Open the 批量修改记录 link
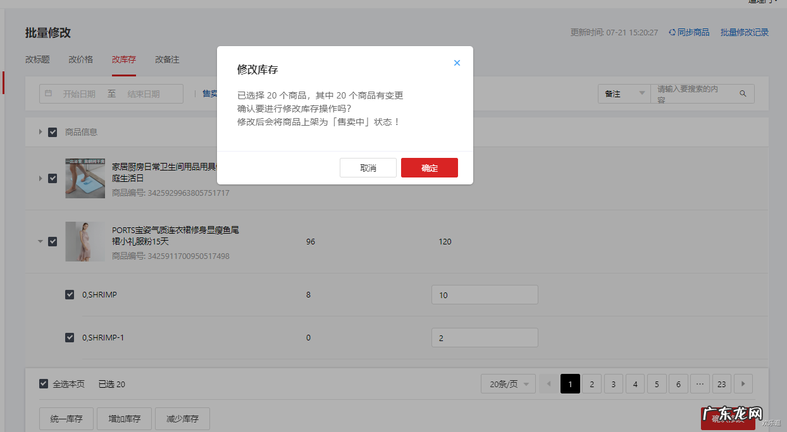Viewport: 787px width, 432px height. (745, 32)
